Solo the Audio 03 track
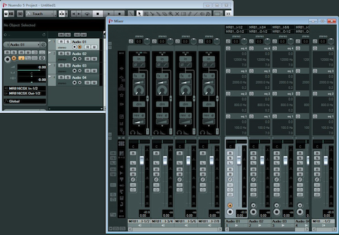 (x=68, y=65)
